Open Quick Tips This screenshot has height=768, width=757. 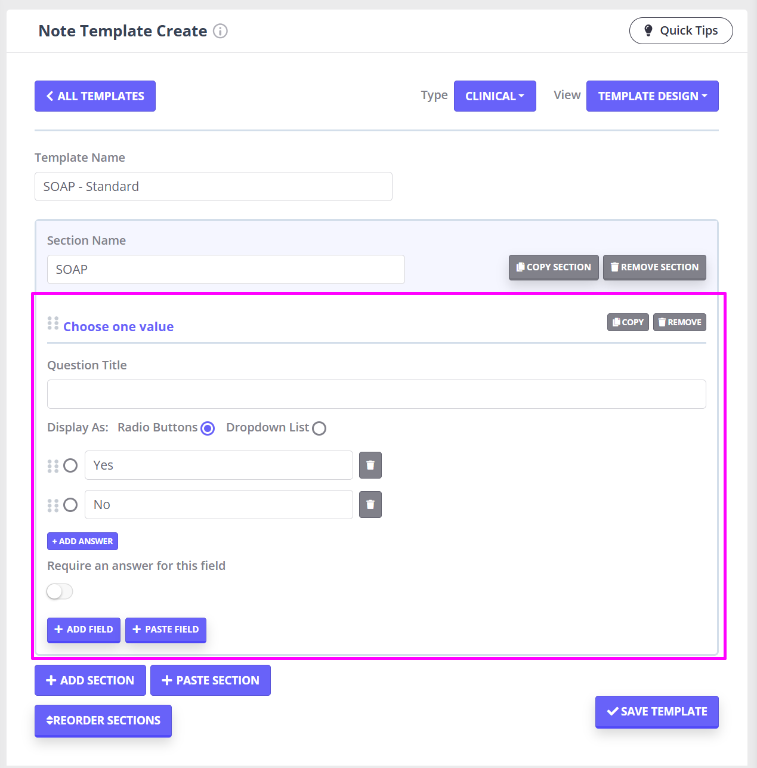[681, 31]
